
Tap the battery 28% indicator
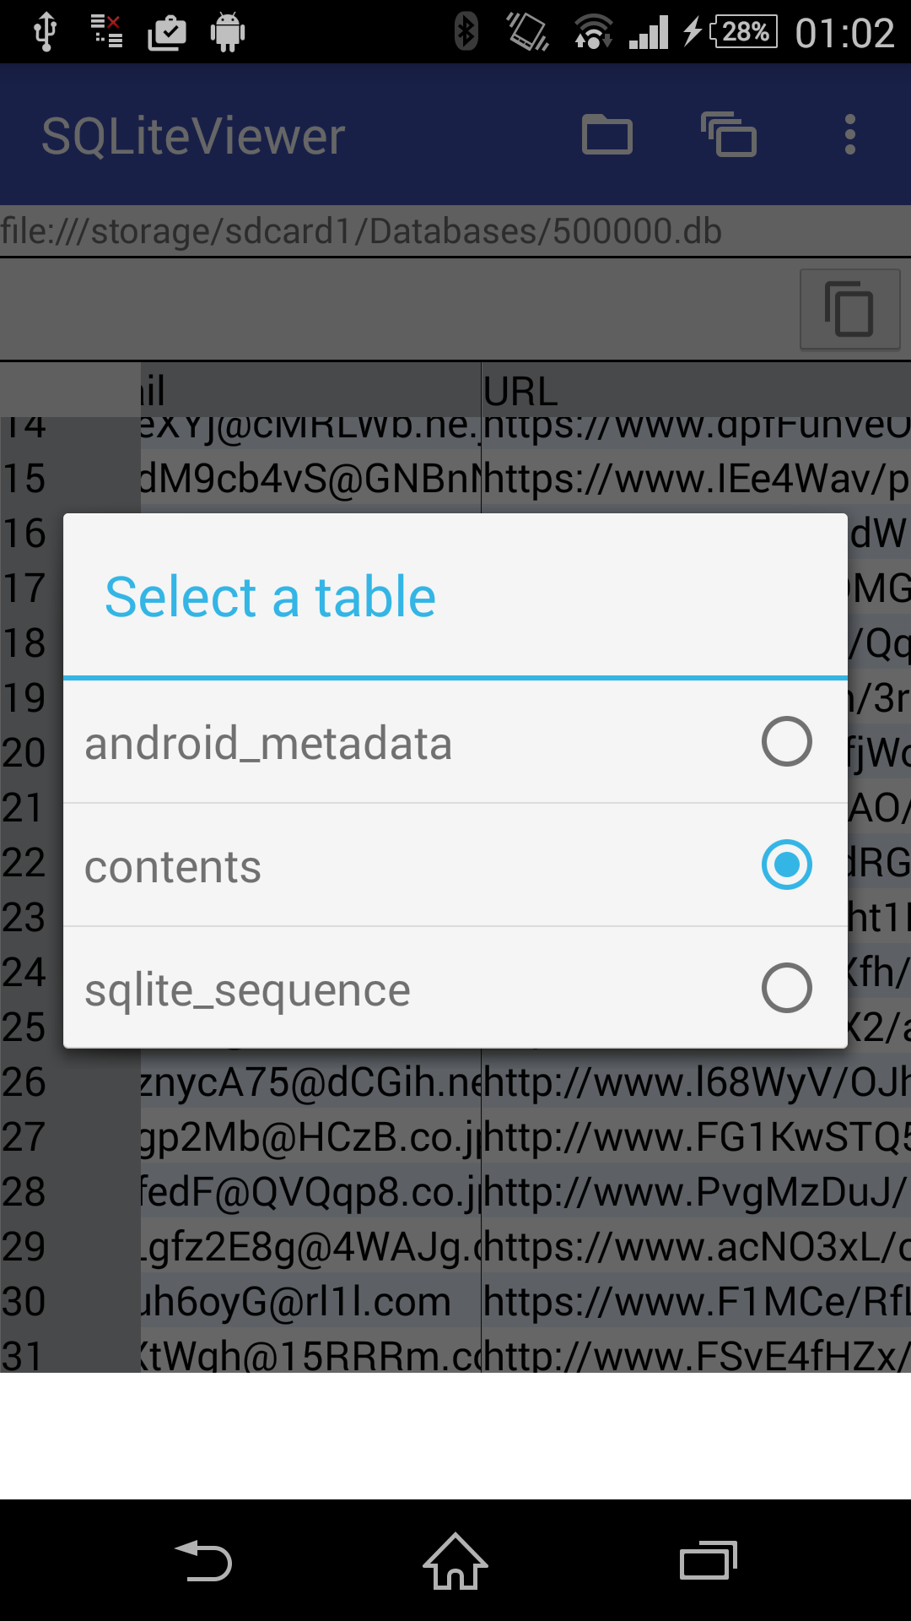pos(743,33)
